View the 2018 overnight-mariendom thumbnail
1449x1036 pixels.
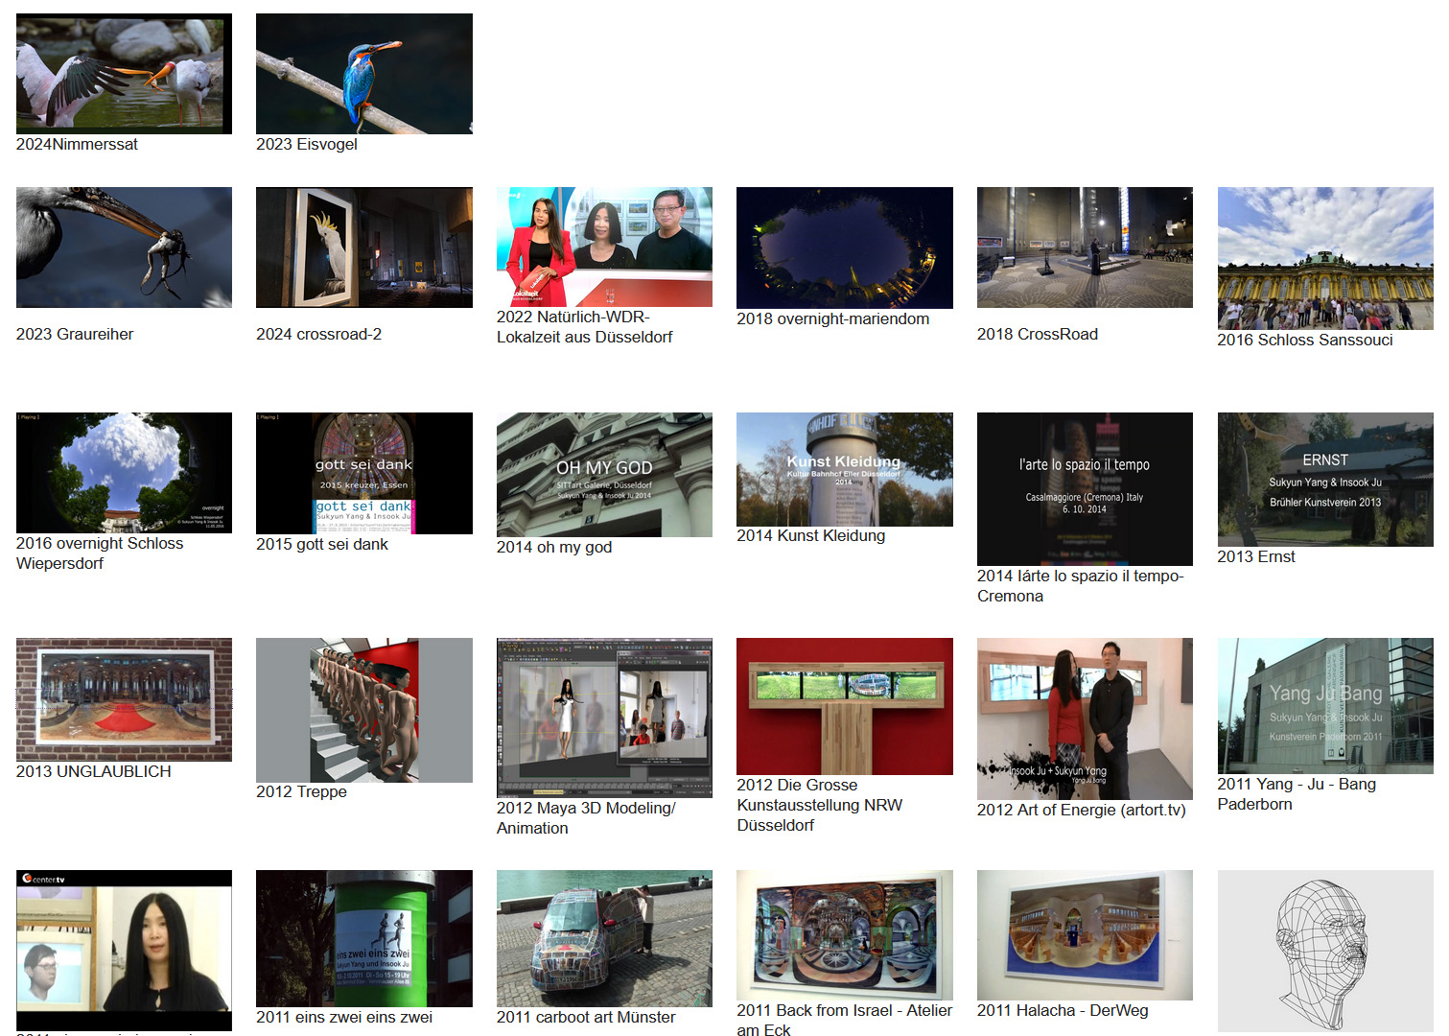coord(844,247)
